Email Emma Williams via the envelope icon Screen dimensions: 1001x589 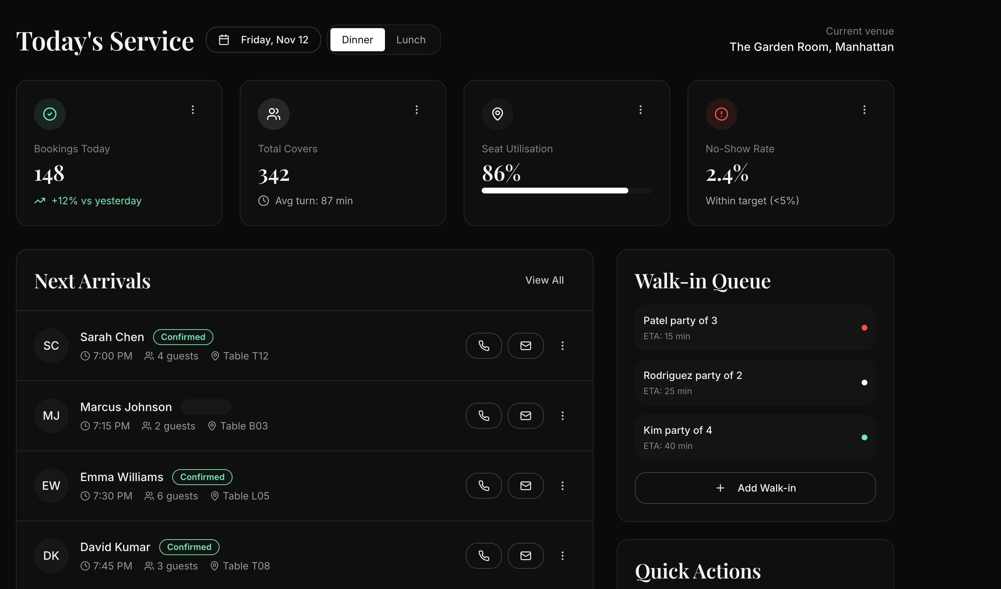tap(525, 485)
